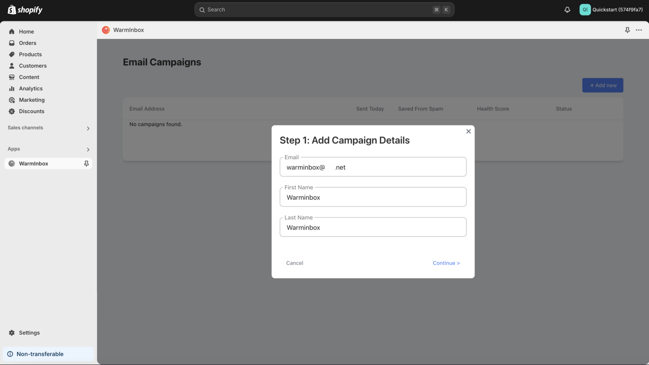This screenshot has width=649, height=365.
Task: Expand the Apps section
Action: (88, 149)
